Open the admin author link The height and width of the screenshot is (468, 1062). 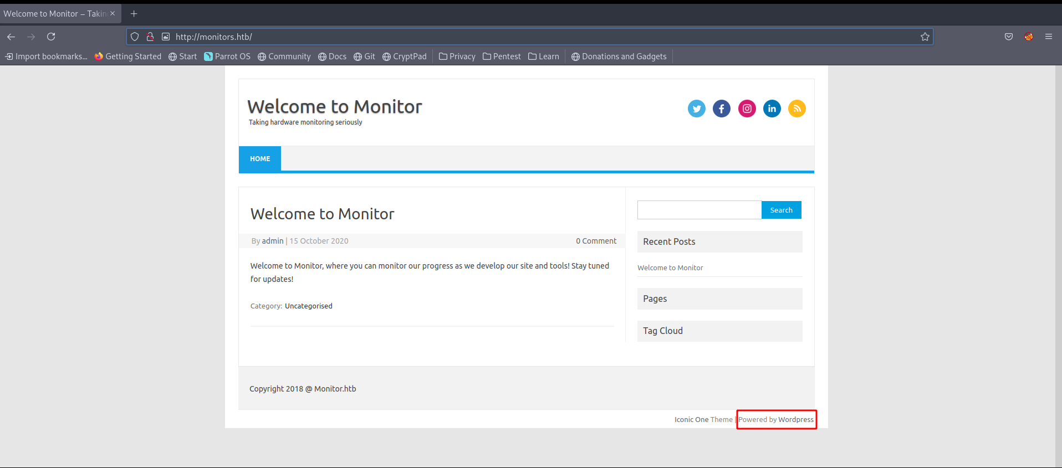pyautogui.click(x=272, y=241)
